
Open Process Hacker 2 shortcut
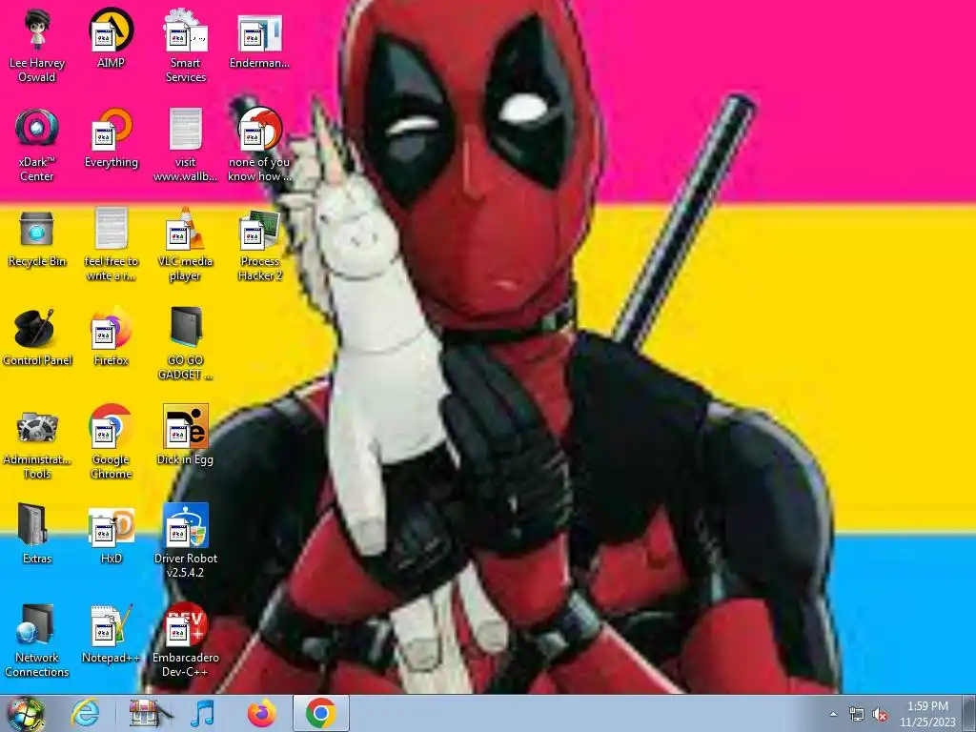259,244
